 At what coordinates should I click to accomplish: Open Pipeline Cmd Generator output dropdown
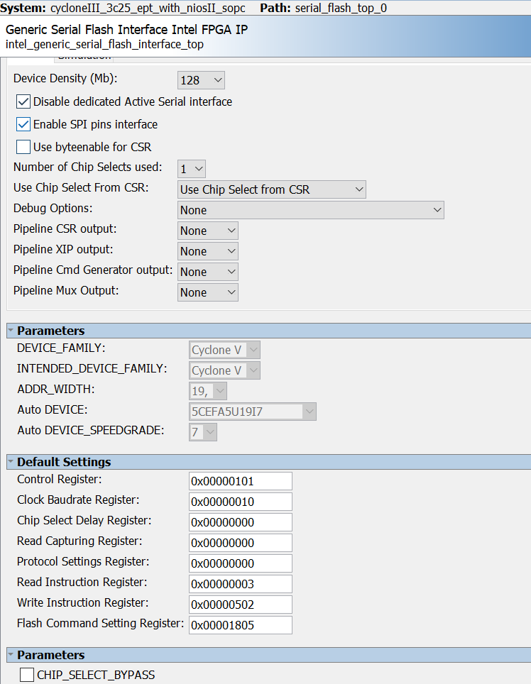[x=207, y=272]
